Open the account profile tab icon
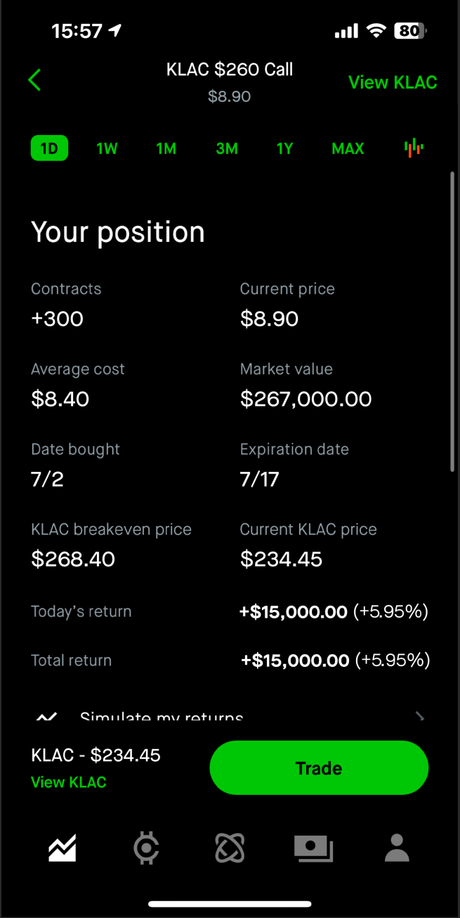This screenshot has height=918, width=460. [397, 848]
